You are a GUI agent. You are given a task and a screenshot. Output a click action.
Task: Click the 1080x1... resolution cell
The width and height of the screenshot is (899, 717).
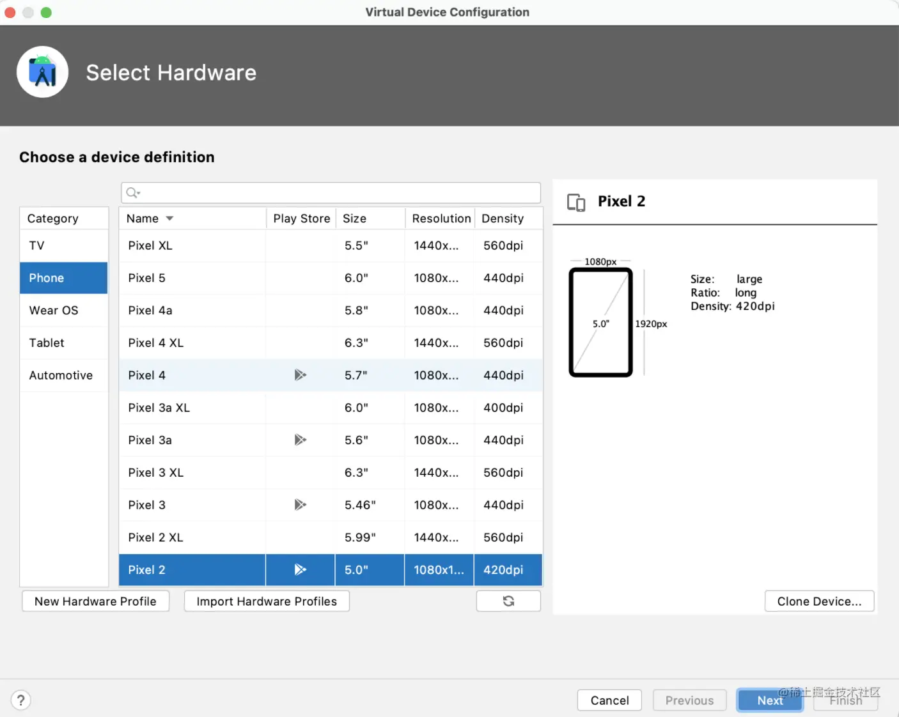[x=439, y=569]
